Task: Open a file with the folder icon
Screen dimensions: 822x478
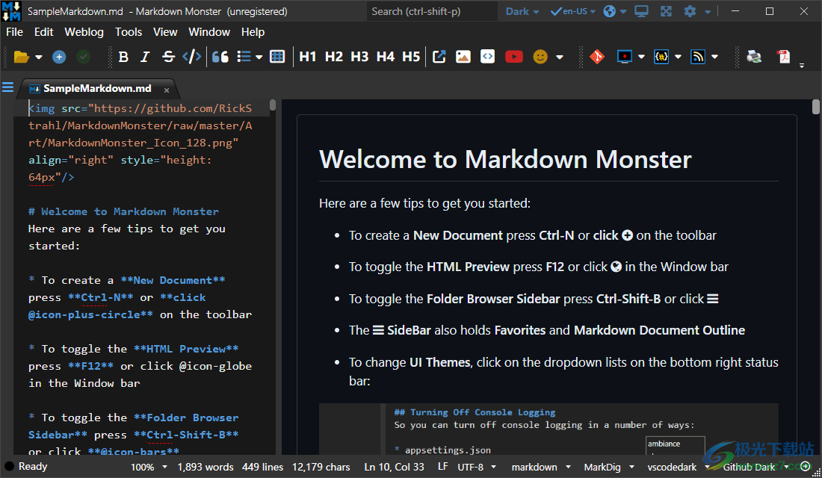Action: click(x=21, y=57)
